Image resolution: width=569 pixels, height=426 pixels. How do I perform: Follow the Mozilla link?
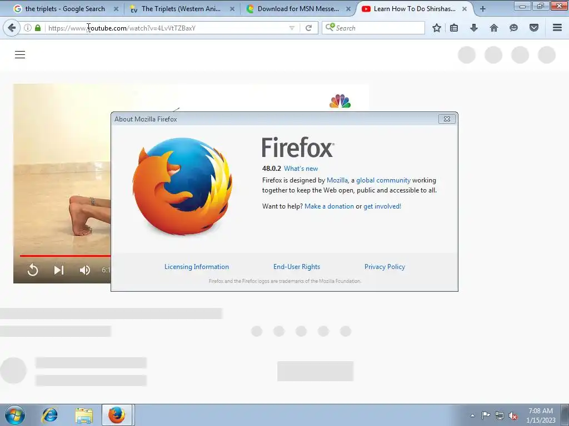pos(337,180)
